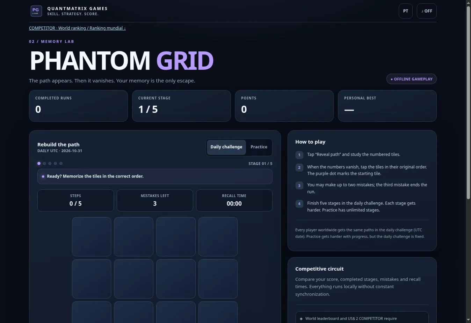
Task: Click the purple first stage progress dot
Action: [39, 163]
